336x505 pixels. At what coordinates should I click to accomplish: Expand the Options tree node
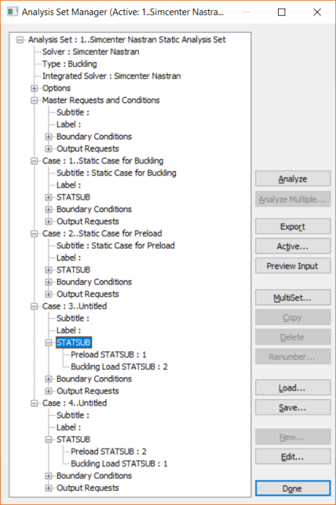coord(34,88)
